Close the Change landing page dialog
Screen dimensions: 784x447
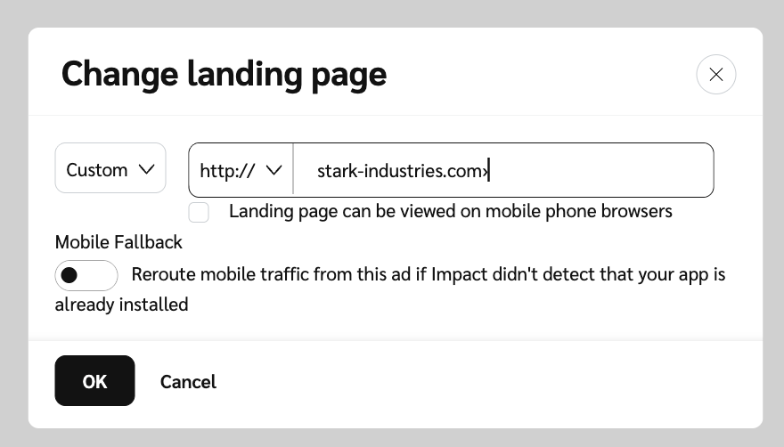pyautogui.click(x=715, y=75)
